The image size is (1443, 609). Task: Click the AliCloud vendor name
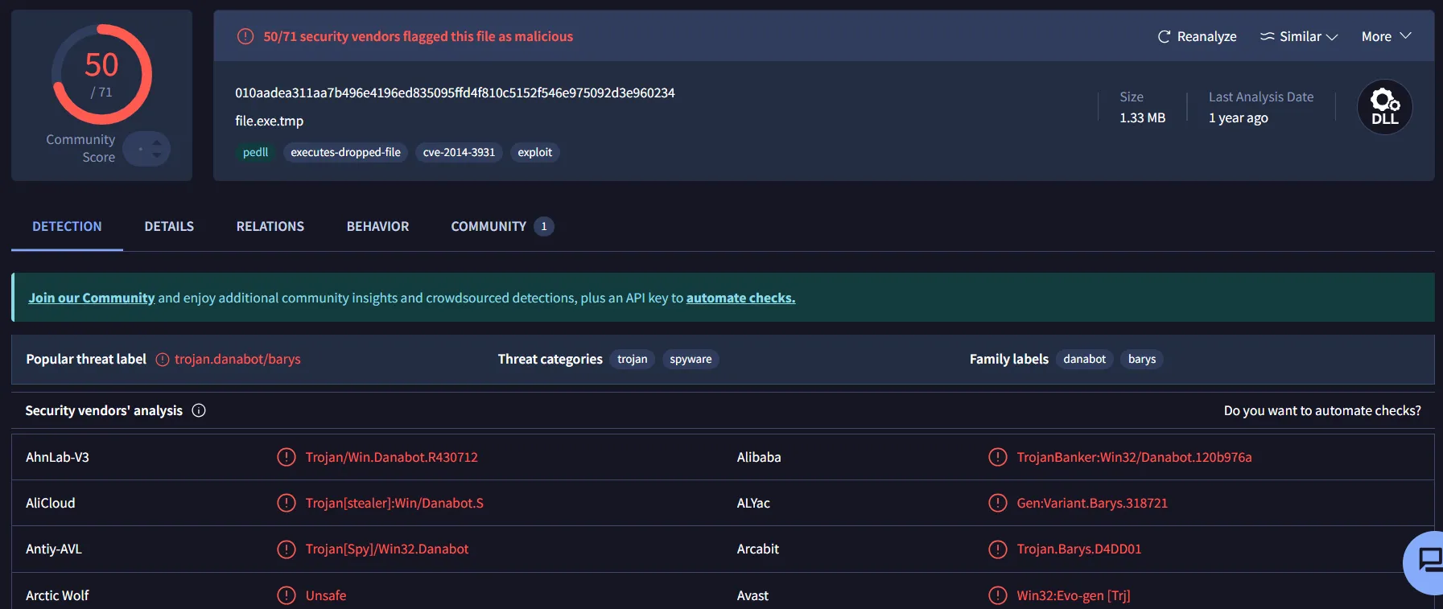click(50, 503)
